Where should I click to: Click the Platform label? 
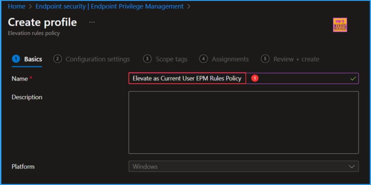(x=23, y=166)
